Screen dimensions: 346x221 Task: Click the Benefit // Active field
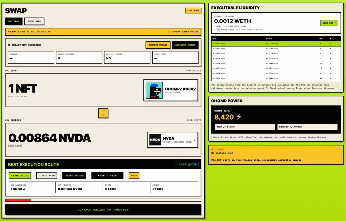307,127
